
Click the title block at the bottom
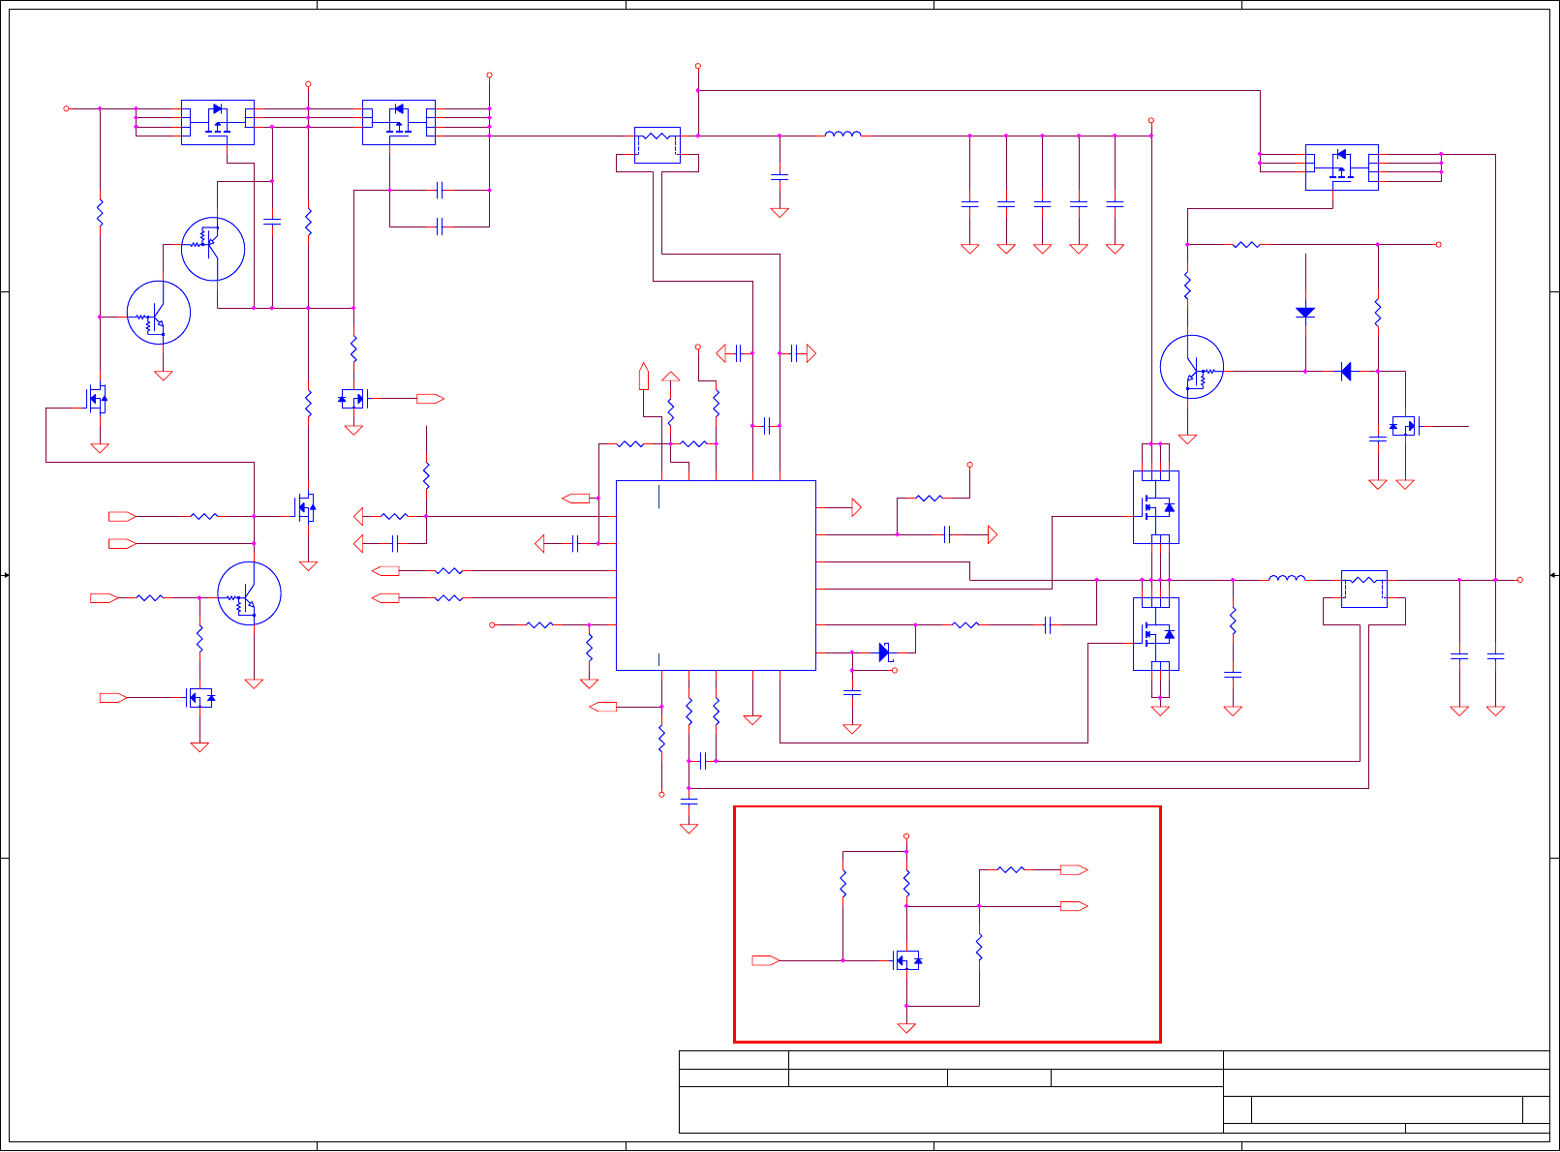point(1115,1091)
